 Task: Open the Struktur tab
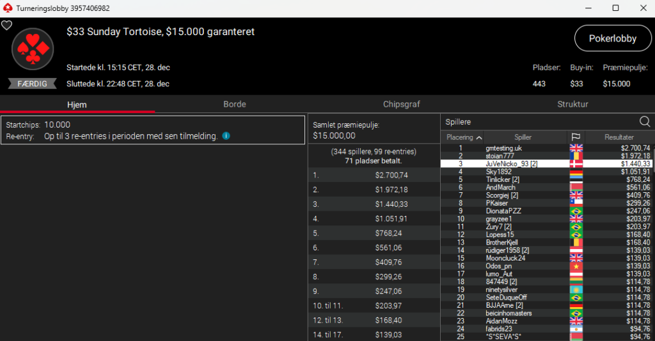click(x=572, y=104)
